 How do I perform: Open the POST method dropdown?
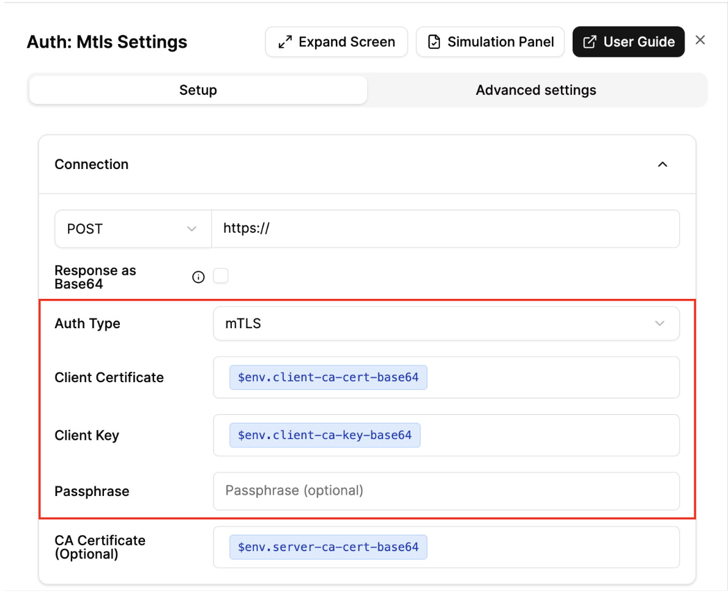pyautogui.click(x=133, y=228)
